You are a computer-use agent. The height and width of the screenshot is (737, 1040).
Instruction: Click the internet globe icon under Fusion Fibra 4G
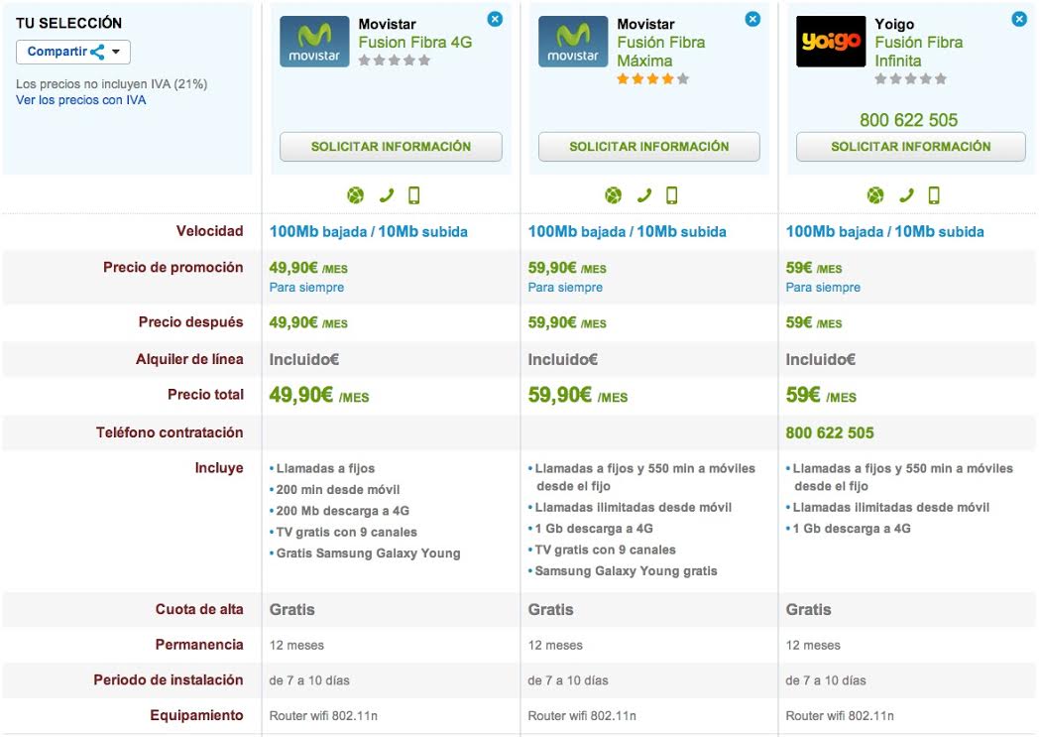(356, 195)
